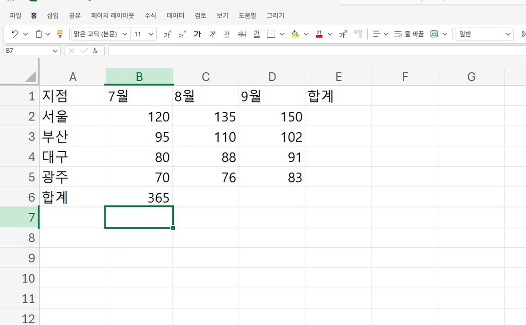Toggle double underline formatting
This screenshot has height=325, width=526.
[257, 34]
